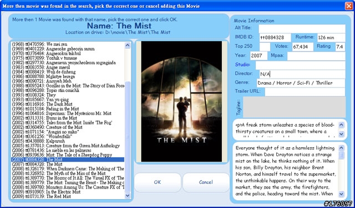Screen dimensions: 355x208
Task: Select (1986) Mglistye berega entry
Action: click(68, 76)
